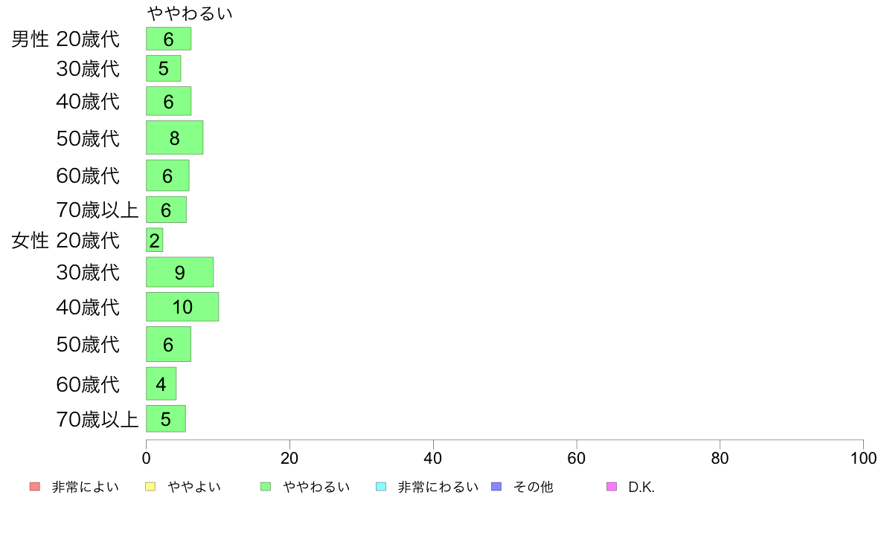Click the ややわるい column heading above bars
The image size is (884, 547).
190,13
